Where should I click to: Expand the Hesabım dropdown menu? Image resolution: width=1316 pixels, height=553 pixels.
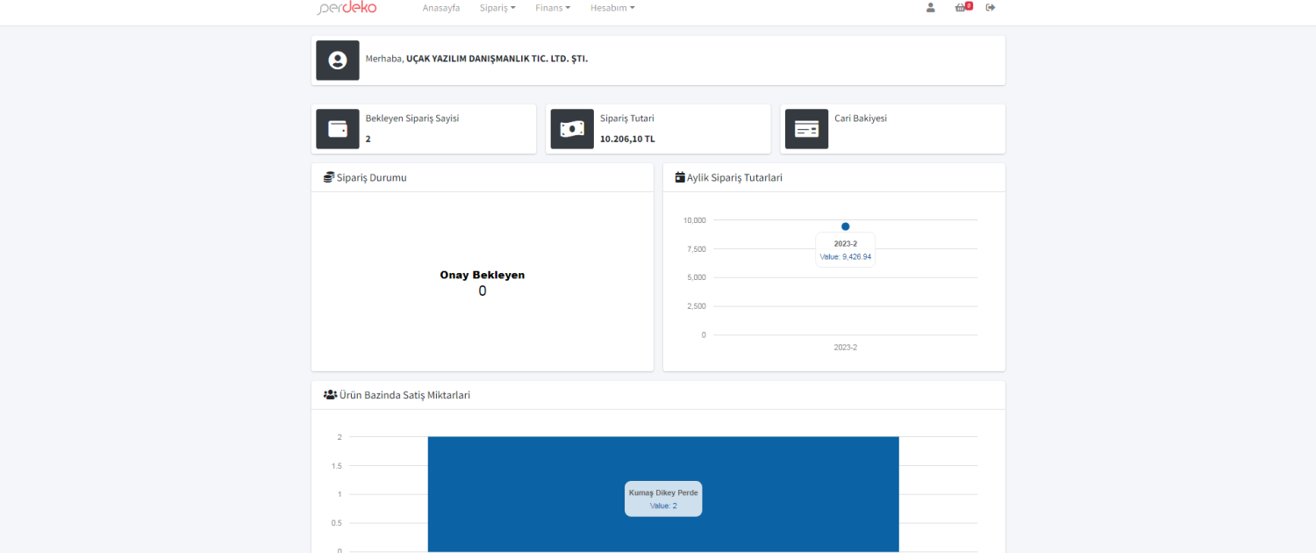(612, 8)
